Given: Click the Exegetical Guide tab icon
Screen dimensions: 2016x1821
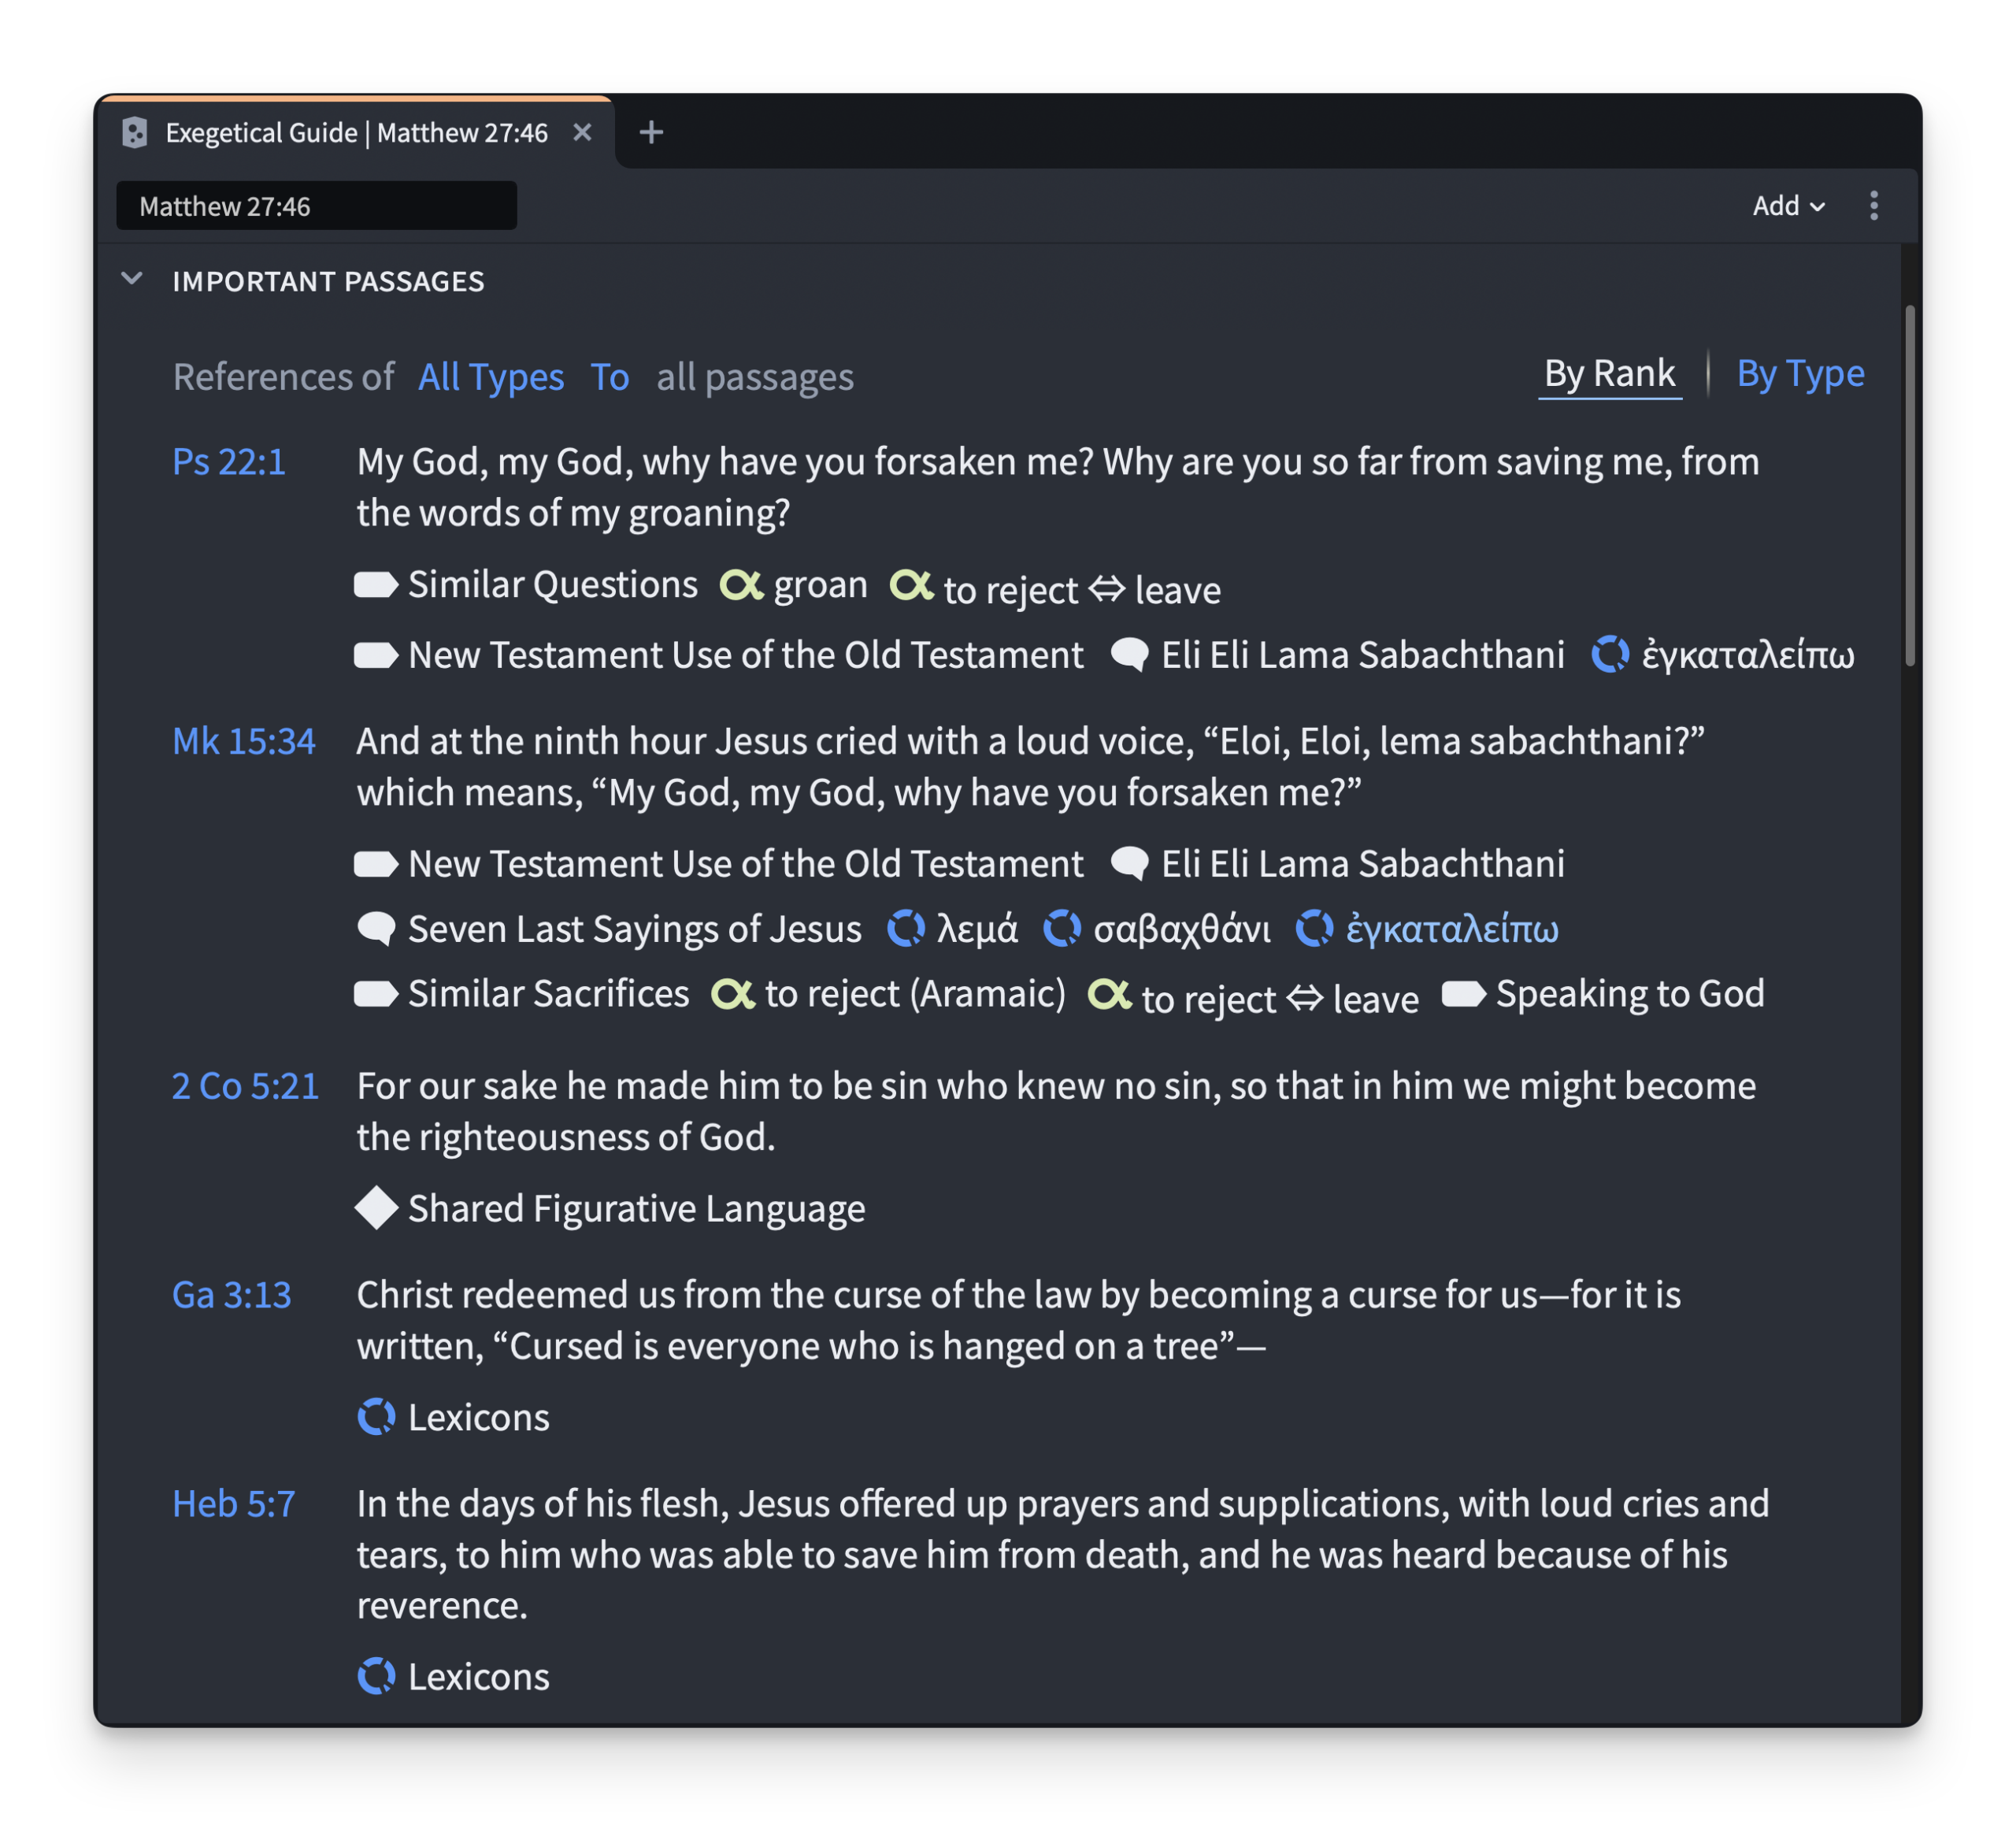Looking at the screenshot, I should click(x=135, y=132).
